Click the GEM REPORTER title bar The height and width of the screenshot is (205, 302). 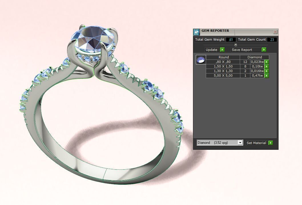[x=236, y=32]
